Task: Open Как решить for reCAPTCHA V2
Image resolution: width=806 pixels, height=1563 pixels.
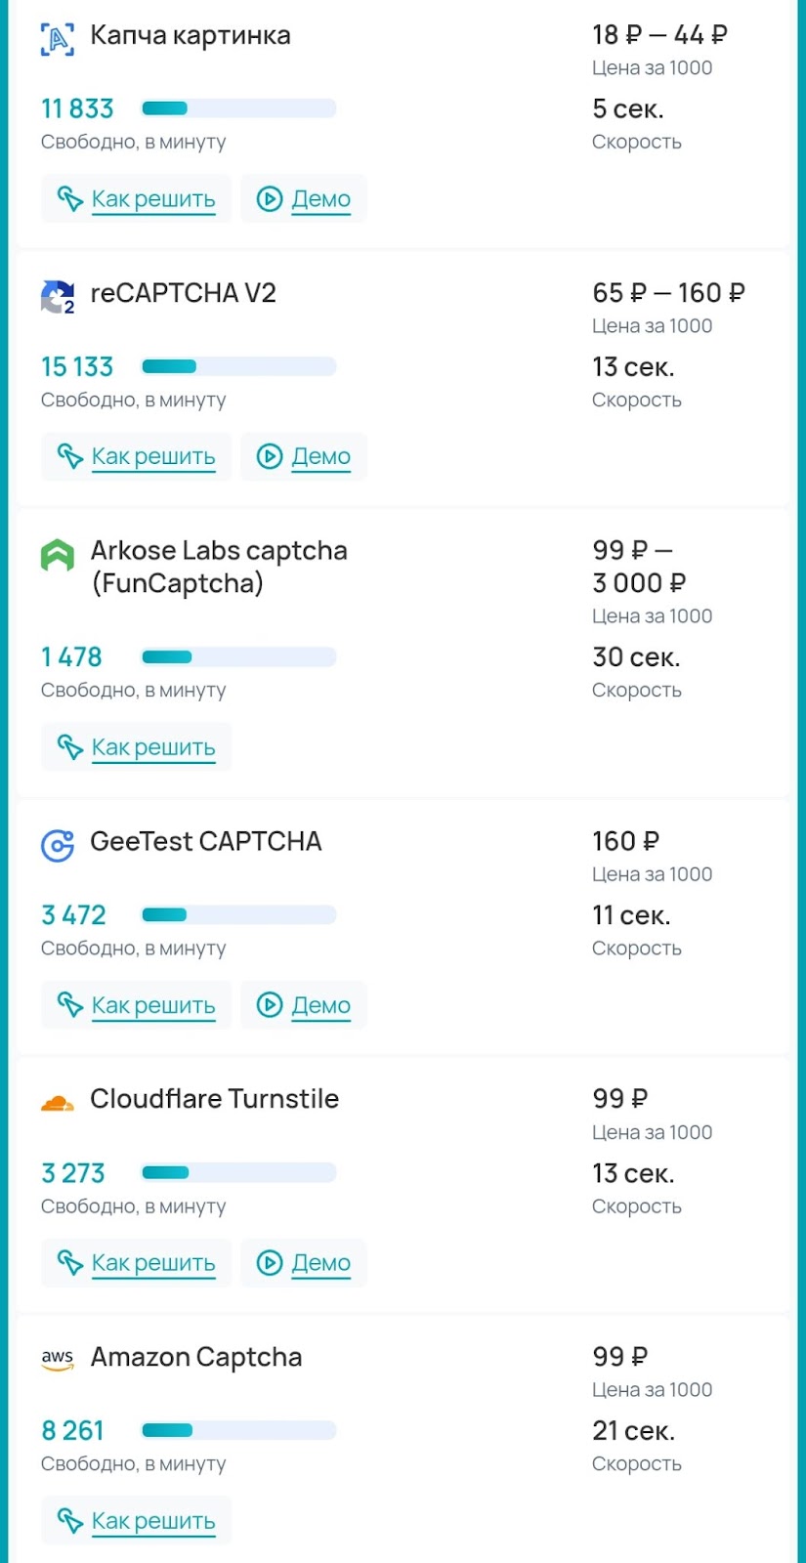Action: [x=136, y=456]
